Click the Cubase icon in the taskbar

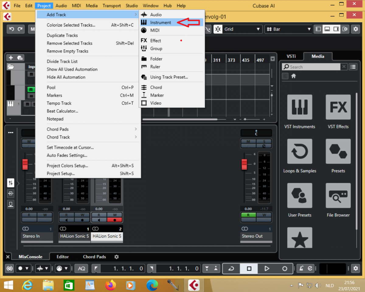click(193, 285)
